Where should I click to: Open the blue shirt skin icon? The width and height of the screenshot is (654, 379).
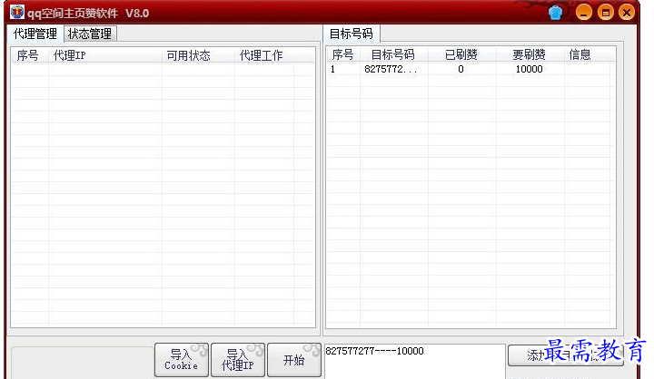(x=555, y=13)
